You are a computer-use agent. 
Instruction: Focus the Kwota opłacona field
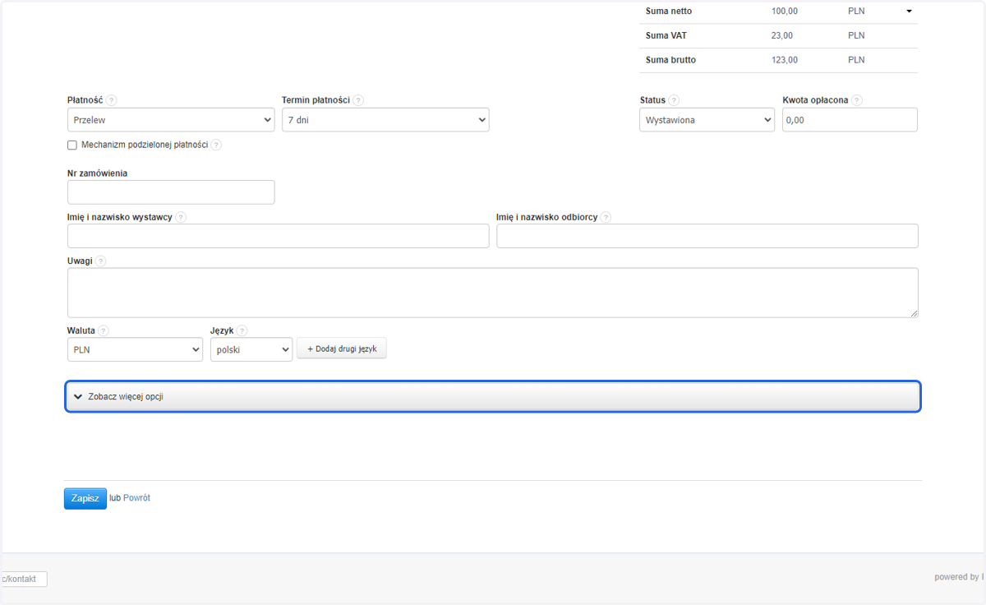pyautogui.click(x=850, y=120)
